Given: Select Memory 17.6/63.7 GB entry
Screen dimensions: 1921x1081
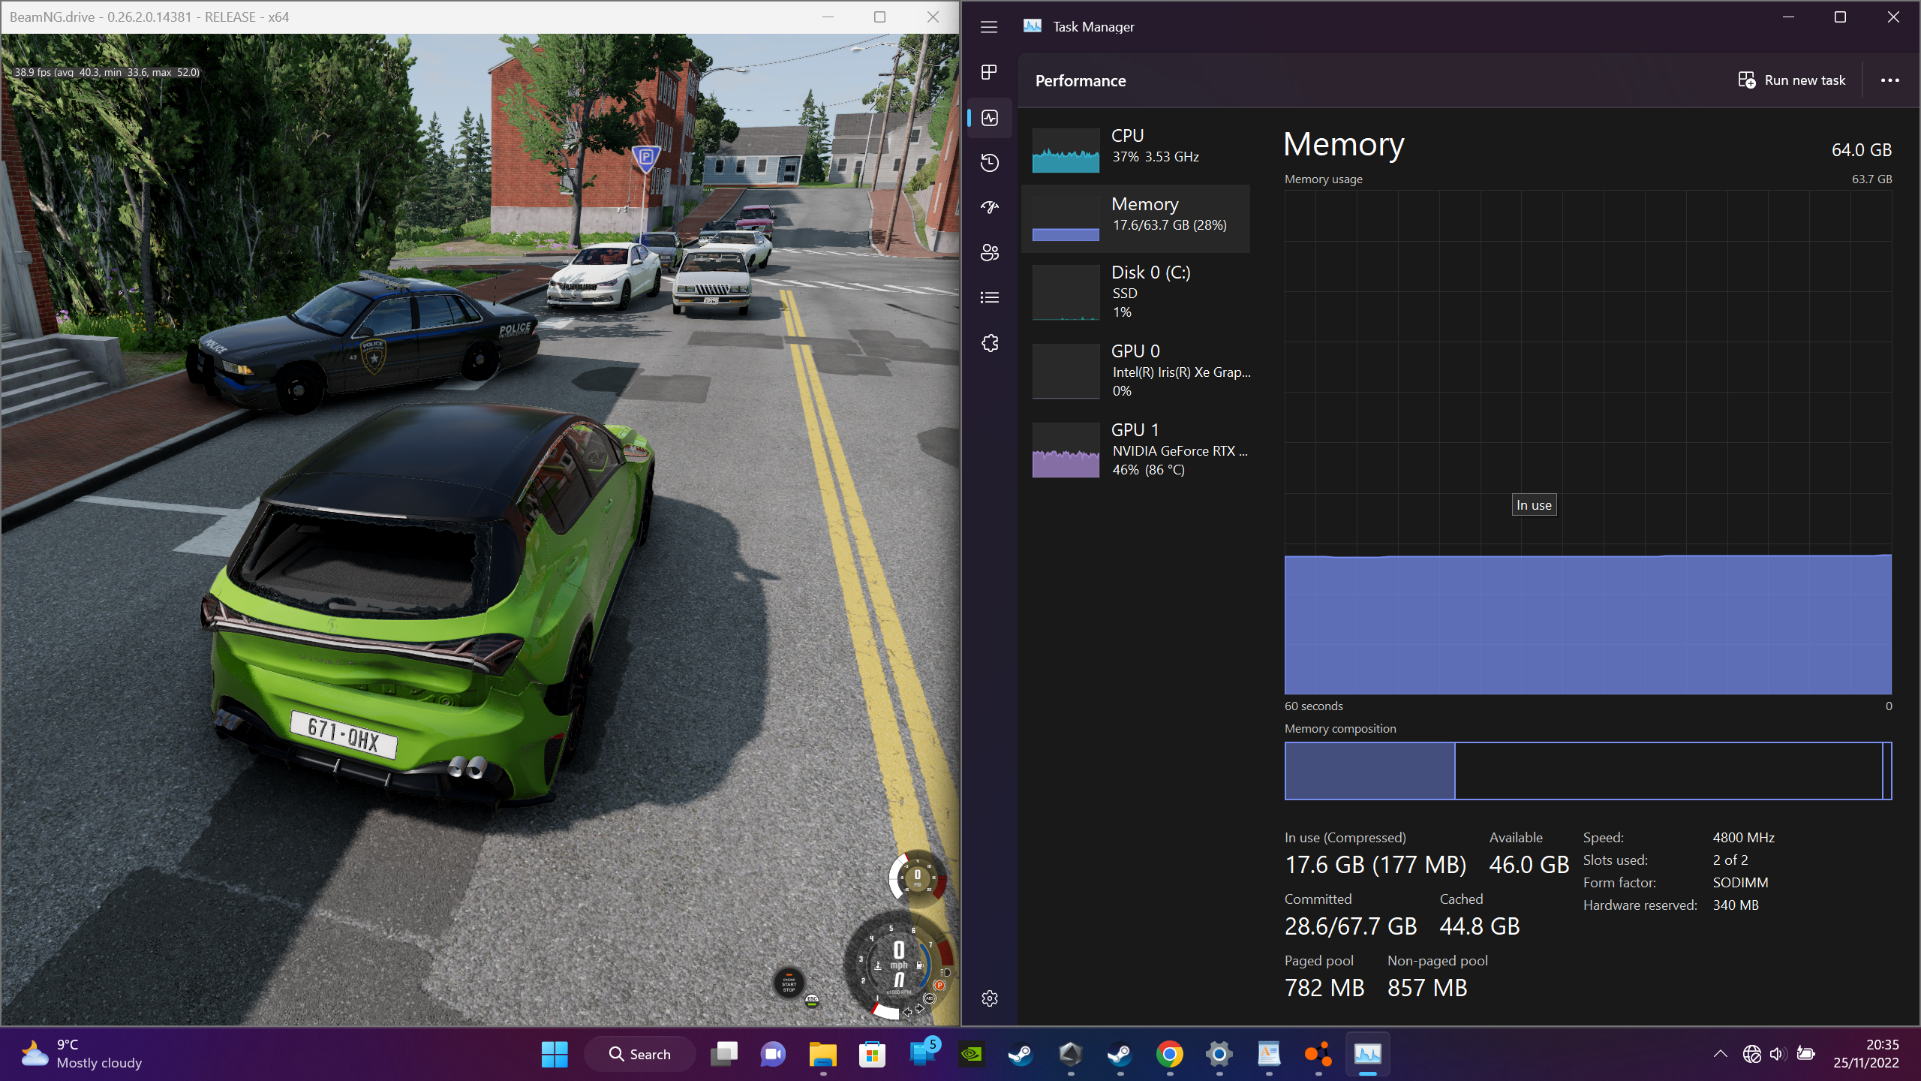Looking at the screenshot, I should 1136,218.
